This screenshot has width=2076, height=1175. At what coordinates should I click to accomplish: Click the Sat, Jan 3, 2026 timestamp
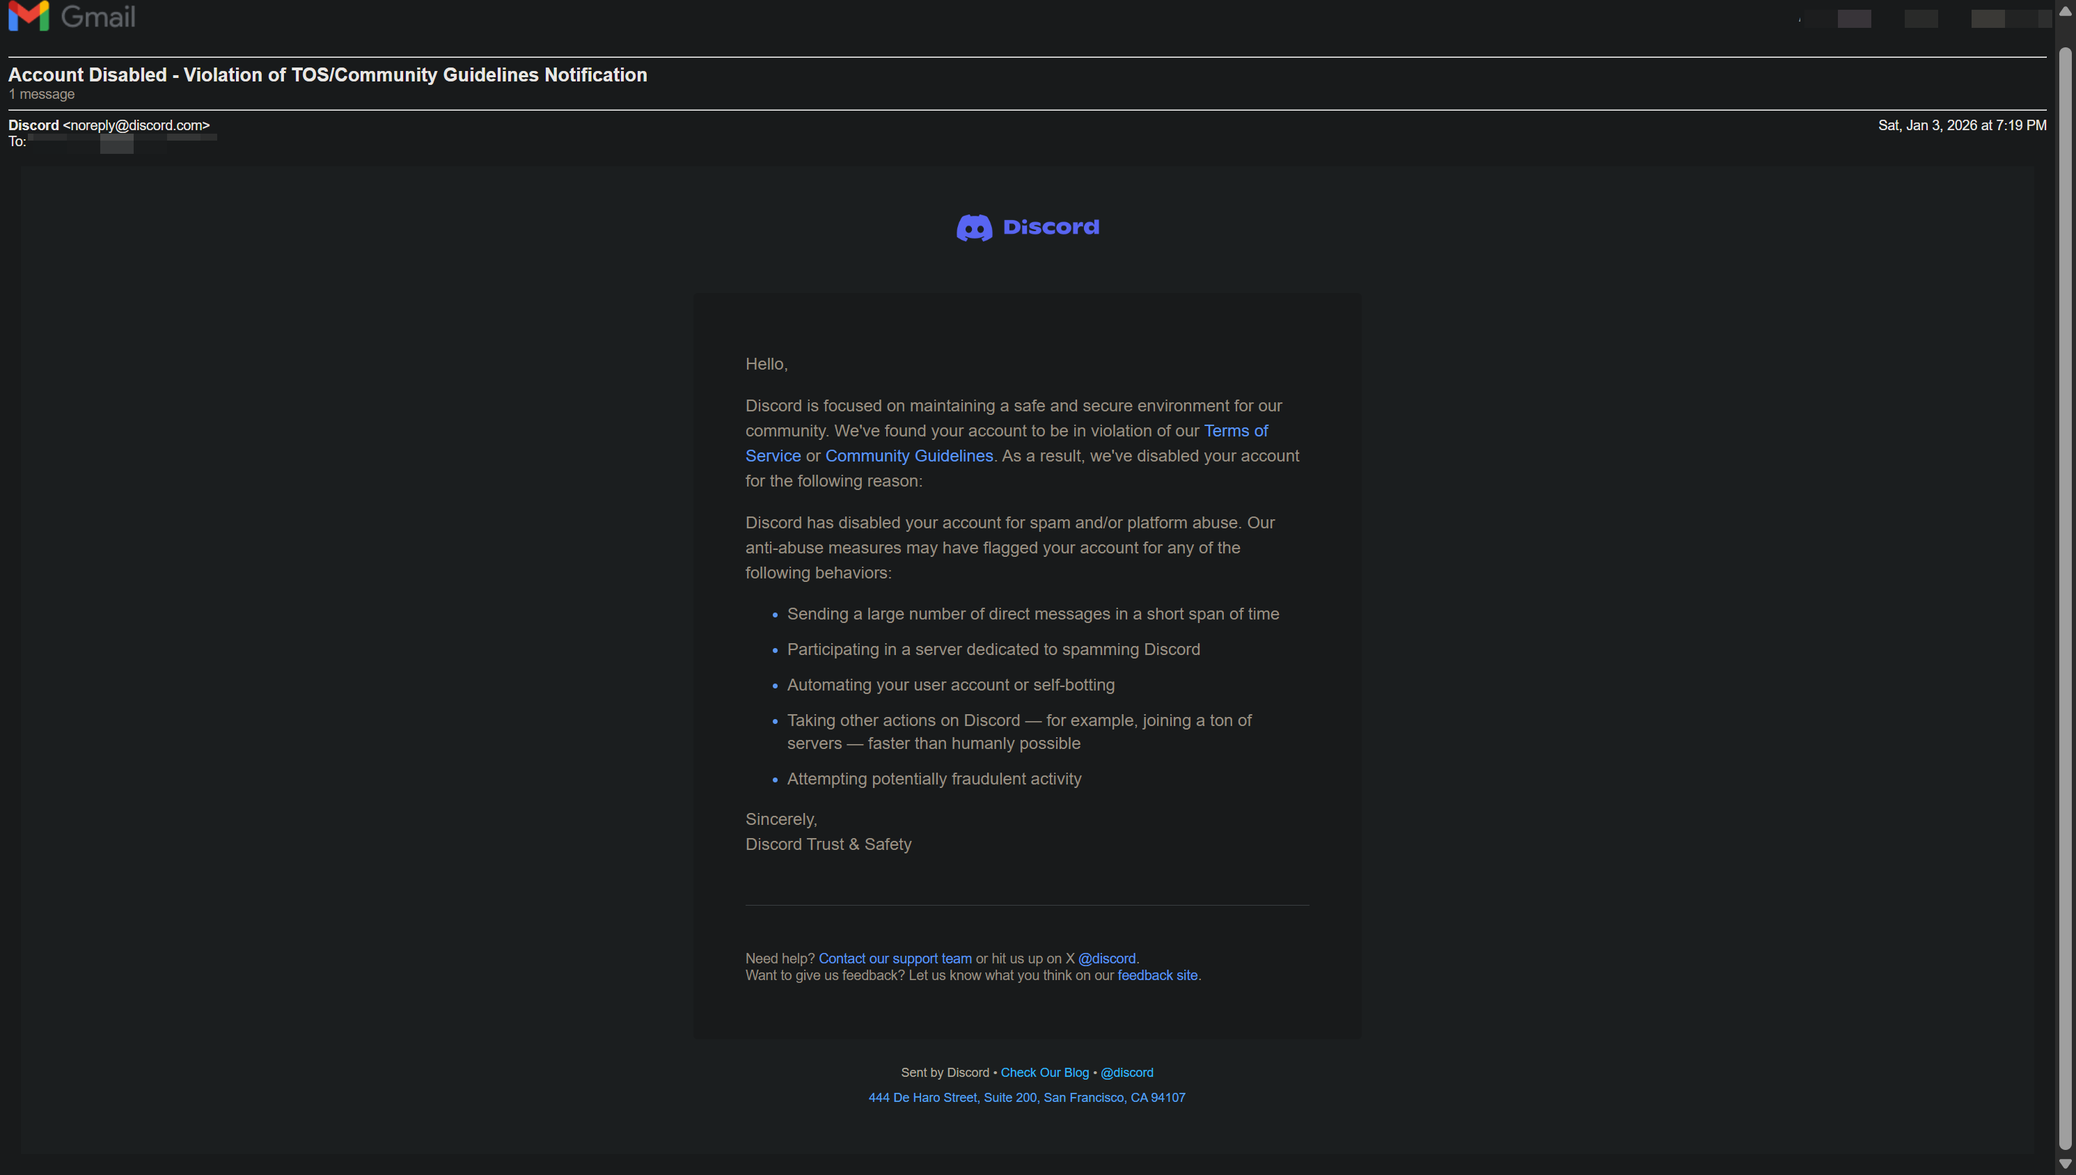point(1961,125)
